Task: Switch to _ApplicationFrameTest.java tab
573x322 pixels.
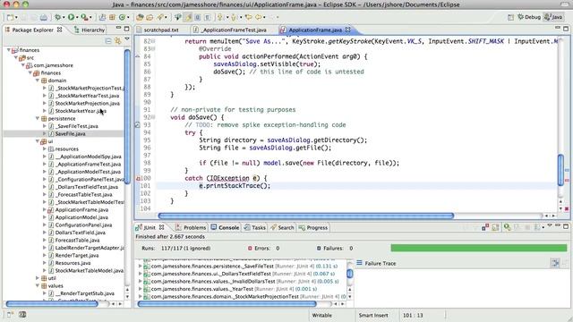Action: pyautogui.click(x=235, y=30)
